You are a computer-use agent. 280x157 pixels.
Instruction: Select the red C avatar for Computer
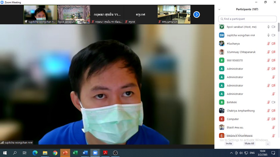click(x=222, y=119)
